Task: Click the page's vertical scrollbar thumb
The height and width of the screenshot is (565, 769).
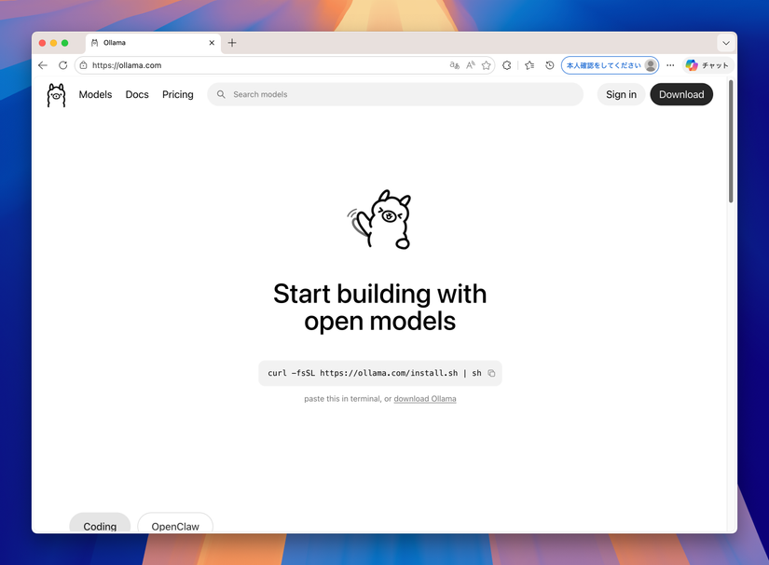Action: 730,142
